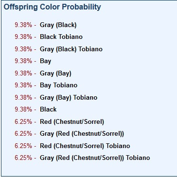Select the Bay color result

tap(46, 61)
